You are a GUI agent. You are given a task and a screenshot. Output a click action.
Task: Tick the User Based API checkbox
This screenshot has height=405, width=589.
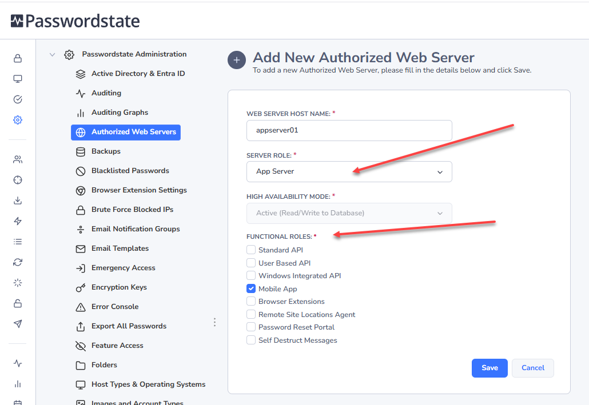251,263
